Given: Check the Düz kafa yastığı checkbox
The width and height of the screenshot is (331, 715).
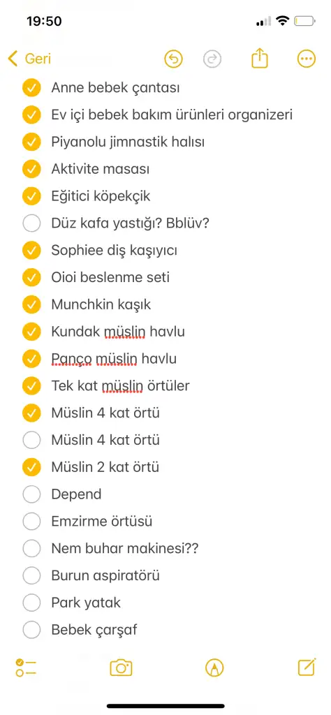Looking at the screenshot, I should click(31, 223).
